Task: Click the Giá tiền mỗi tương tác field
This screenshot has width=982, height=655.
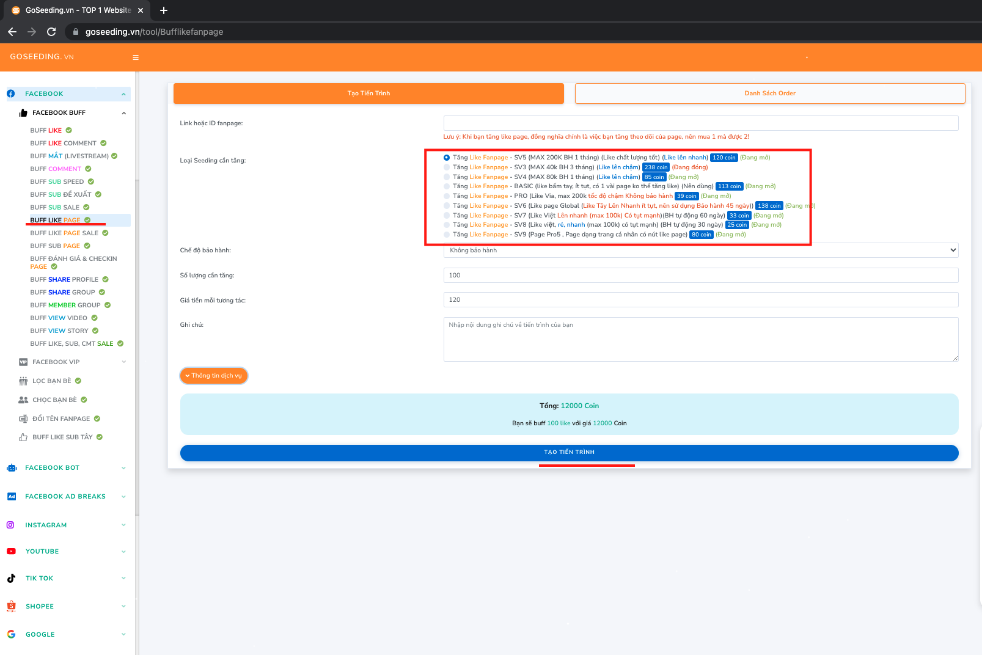Action: point(701,300)
